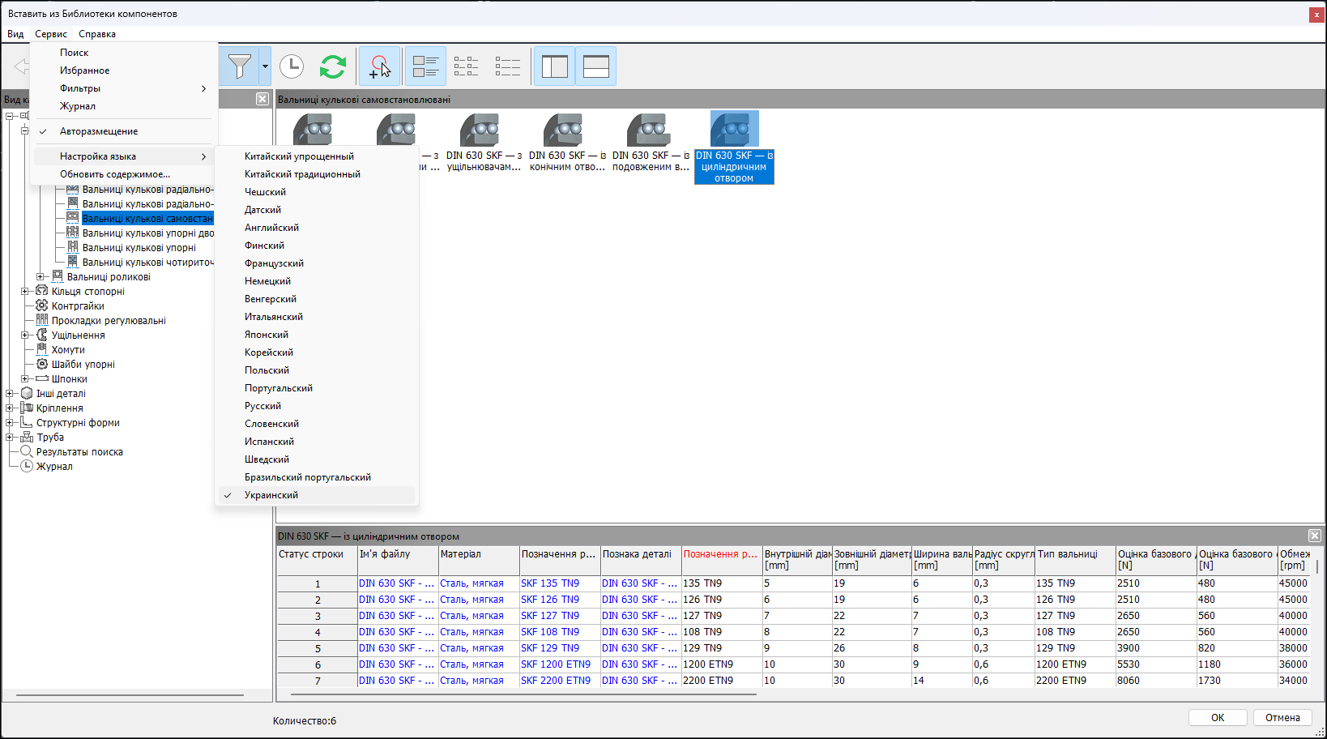Click SKF 135 TN9 link in table
Viewport: 1327px width, 739px height.
pos(550,583)
